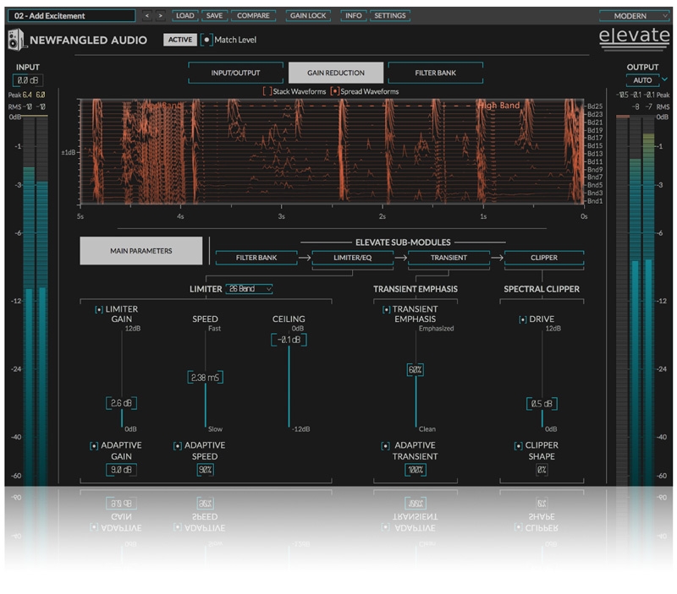Click the Elevate logo
The width and height of the screenshot is (677, 594).
[x=634, y=37]
